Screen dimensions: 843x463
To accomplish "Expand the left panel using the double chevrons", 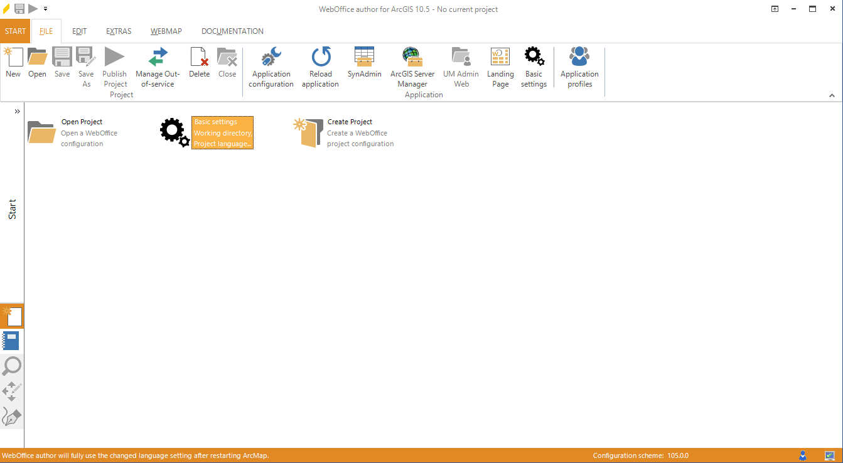I will pos(17,110).
